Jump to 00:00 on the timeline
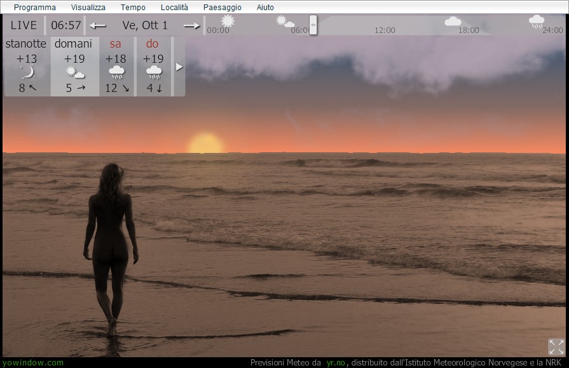This screenshot has height=368, width=569. (x=217, y=30)
